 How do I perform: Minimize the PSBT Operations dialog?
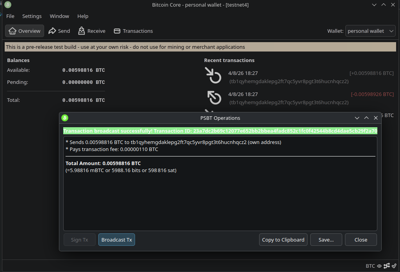pyautogui.click(x=357, y=118)
